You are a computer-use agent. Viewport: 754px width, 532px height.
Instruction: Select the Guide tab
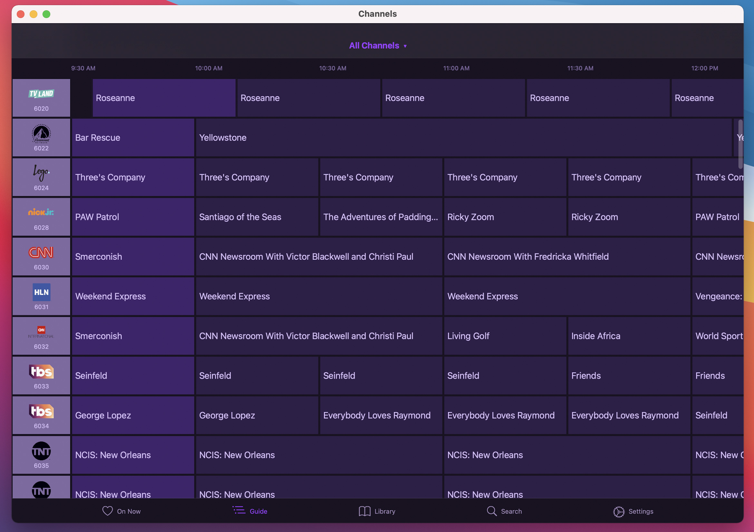pos(250,511)
